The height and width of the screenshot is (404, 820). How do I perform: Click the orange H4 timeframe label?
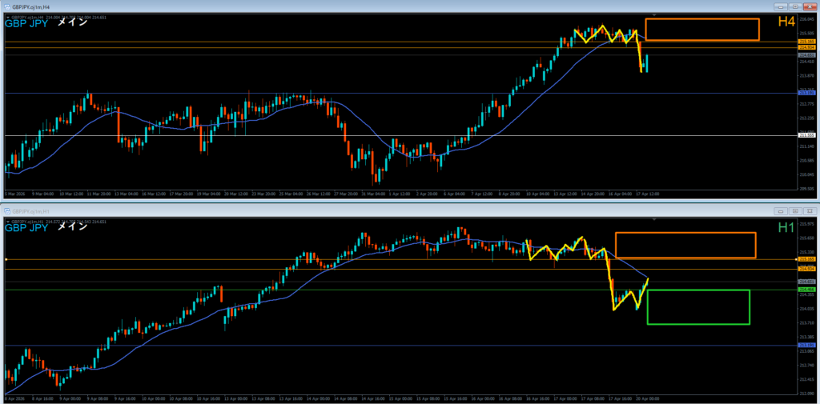[786, 22]
